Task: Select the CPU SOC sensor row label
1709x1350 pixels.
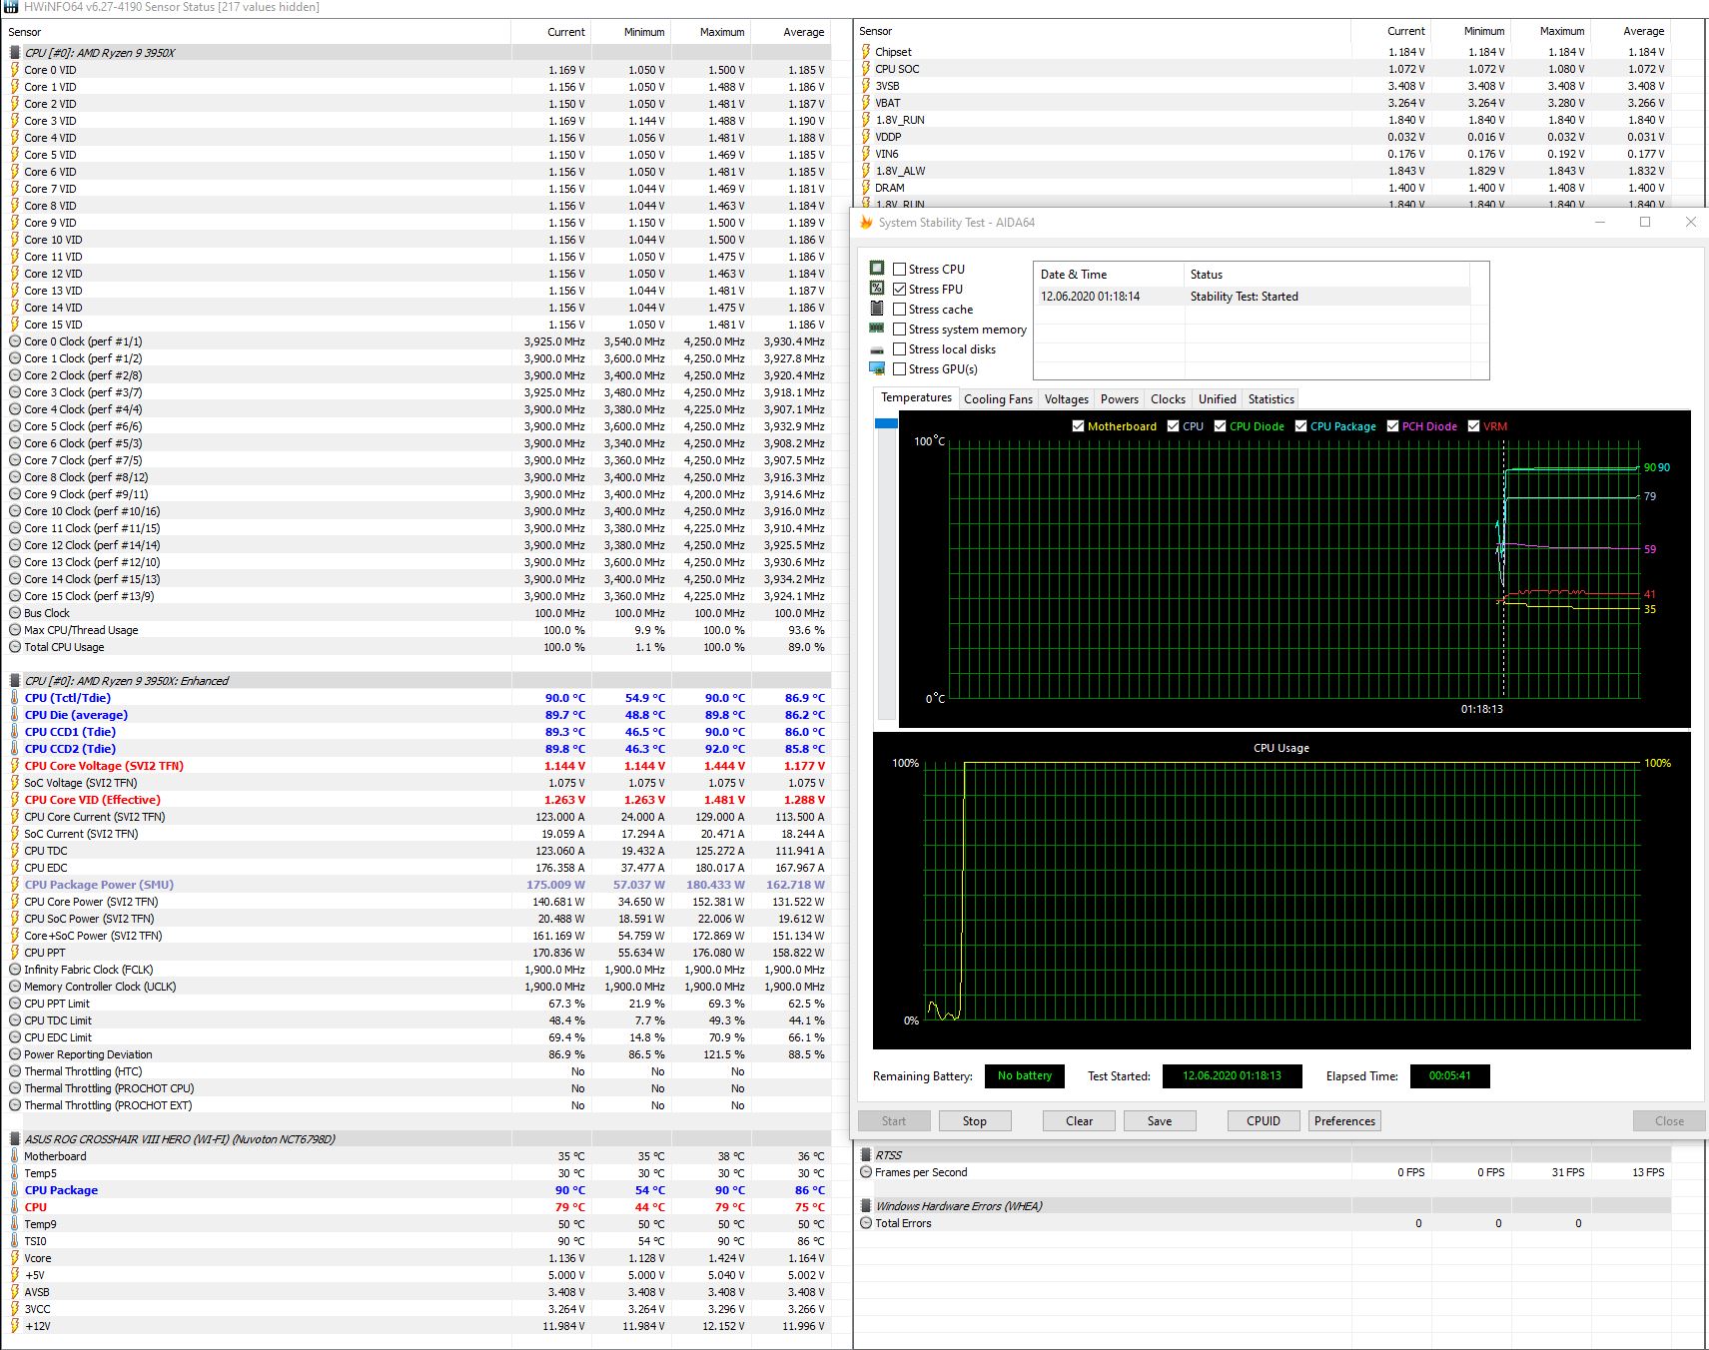Action: (x=897, y=69)
